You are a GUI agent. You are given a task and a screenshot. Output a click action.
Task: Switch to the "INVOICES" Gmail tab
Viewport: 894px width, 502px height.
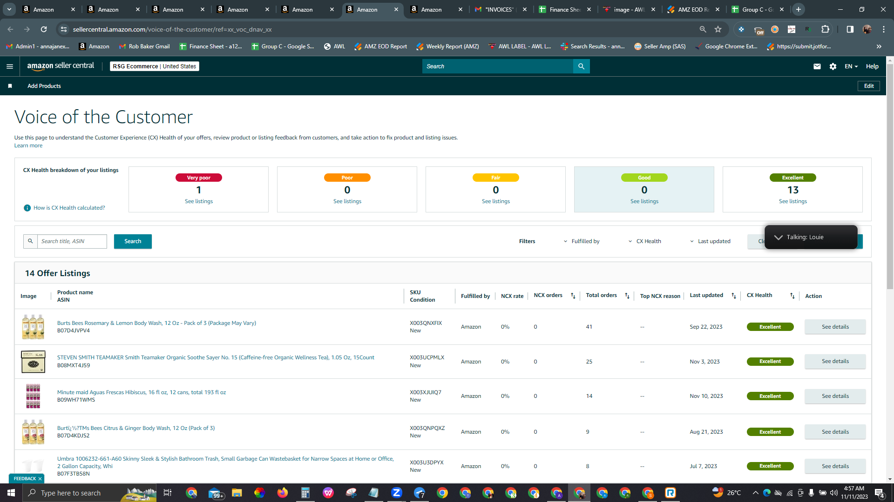click(500, 9)
